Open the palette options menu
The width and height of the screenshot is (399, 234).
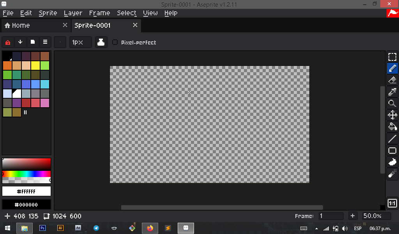(x=45, y=42)
